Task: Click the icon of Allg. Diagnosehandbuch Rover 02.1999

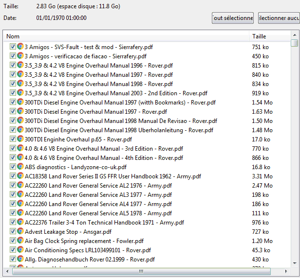Action: [x=20, y=259]
